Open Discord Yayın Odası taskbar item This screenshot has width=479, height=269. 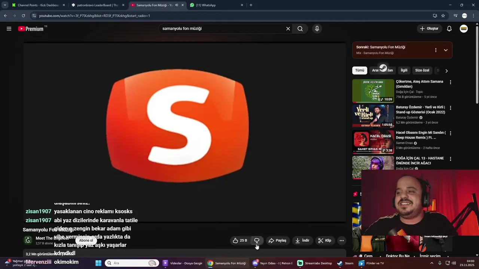(x=272, y=263)
